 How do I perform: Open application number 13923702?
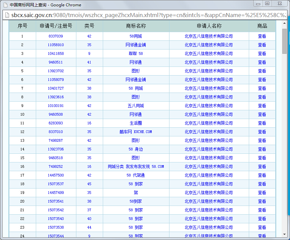[x=56, y=71]
